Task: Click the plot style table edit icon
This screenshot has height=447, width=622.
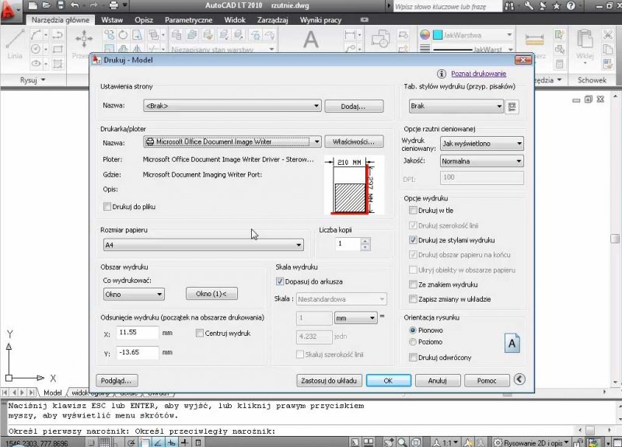Action: point(512,106)
